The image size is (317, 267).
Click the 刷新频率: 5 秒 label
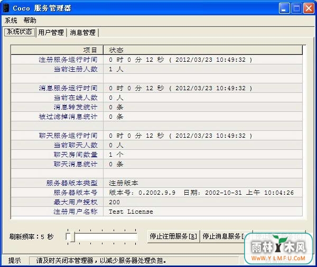coord(31,237)
